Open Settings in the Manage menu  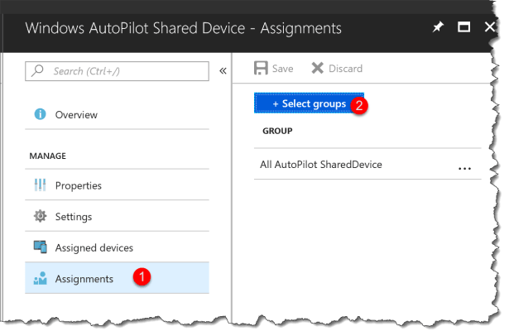point(73,216)
